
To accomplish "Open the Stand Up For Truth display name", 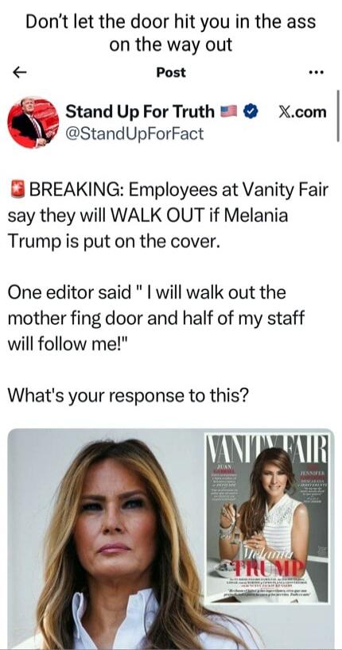I will [x=140, y=112].
